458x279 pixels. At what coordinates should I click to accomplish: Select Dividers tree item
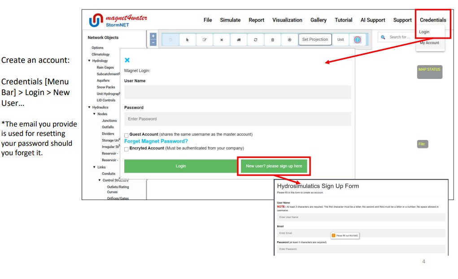(x=108, y=134)
